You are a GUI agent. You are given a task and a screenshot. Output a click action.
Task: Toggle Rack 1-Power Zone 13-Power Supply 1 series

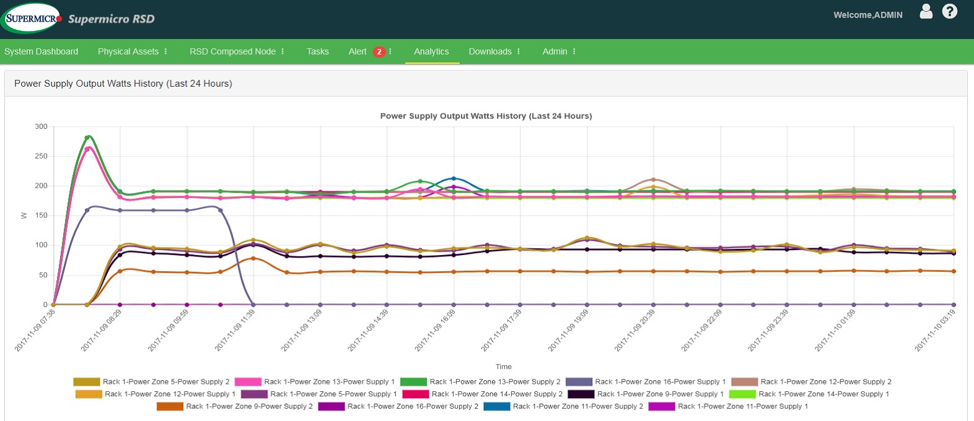[329, 382]
